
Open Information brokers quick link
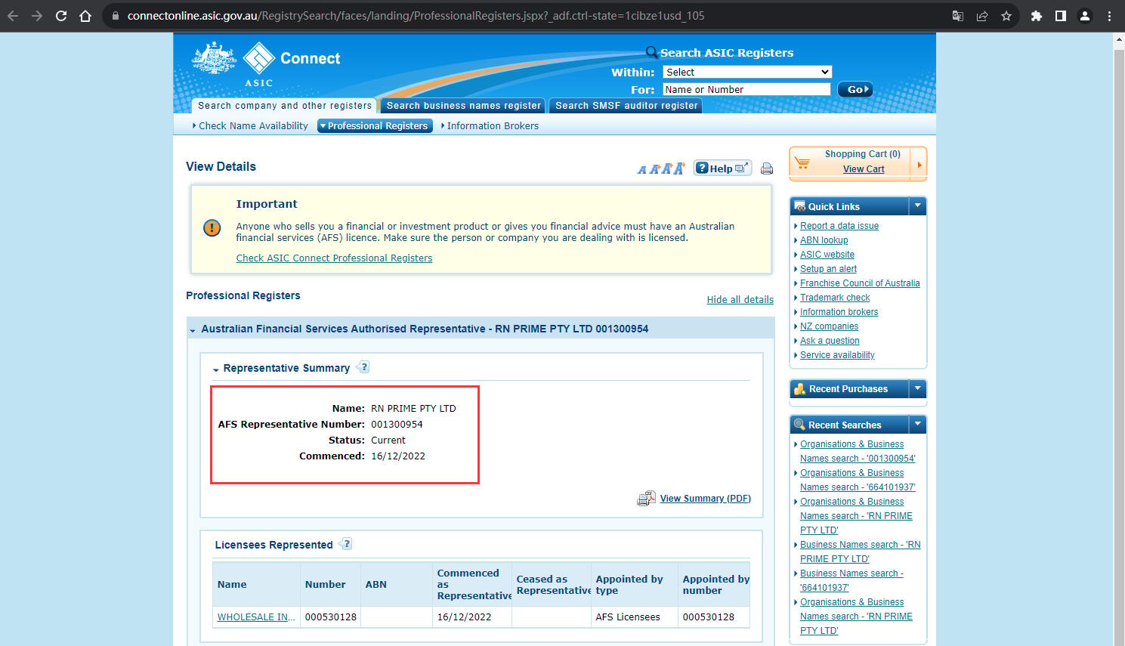pyautogui.click(x=839, y=312)
